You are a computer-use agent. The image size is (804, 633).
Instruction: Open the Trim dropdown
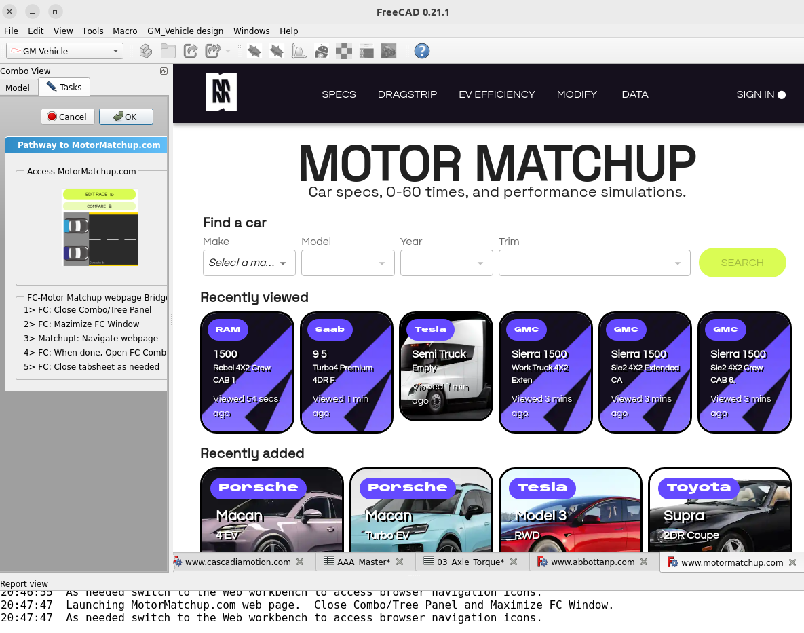pyautogui.click(x=594, y=263)
